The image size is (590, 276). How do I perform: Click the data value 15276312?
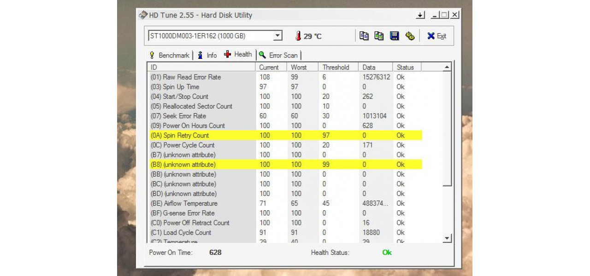pos(376,77)
